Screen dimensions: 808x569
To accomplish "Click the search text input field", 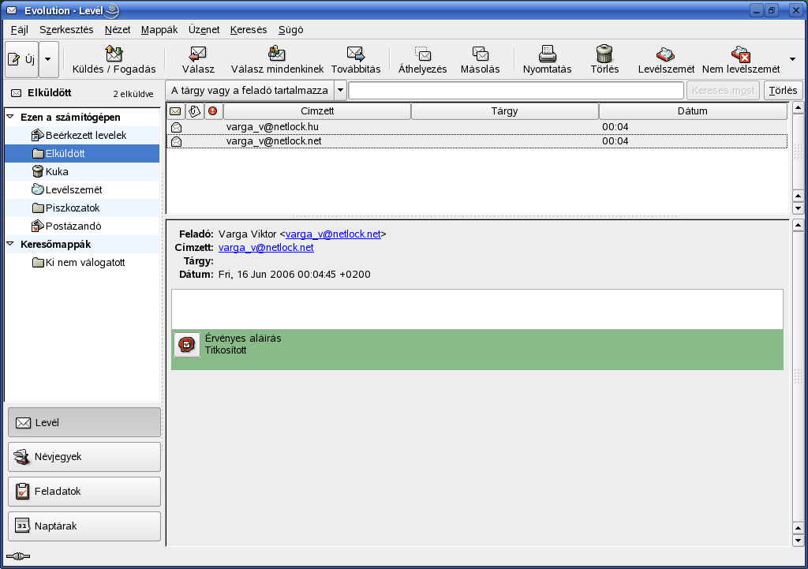I will [516, 91].
